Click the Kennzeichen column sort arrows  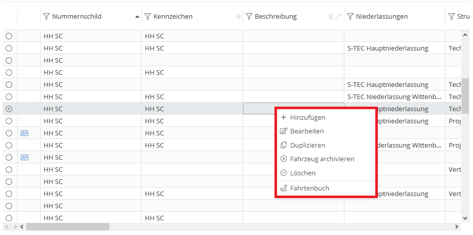click(x=239, y=17)
